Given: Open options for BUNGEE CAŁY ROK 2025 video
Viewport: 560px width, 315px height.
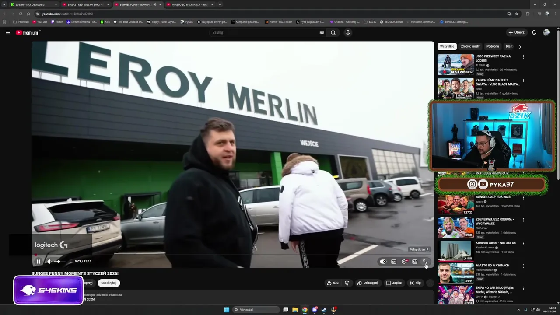Looking at the screenshot, I should pos(523,198).
